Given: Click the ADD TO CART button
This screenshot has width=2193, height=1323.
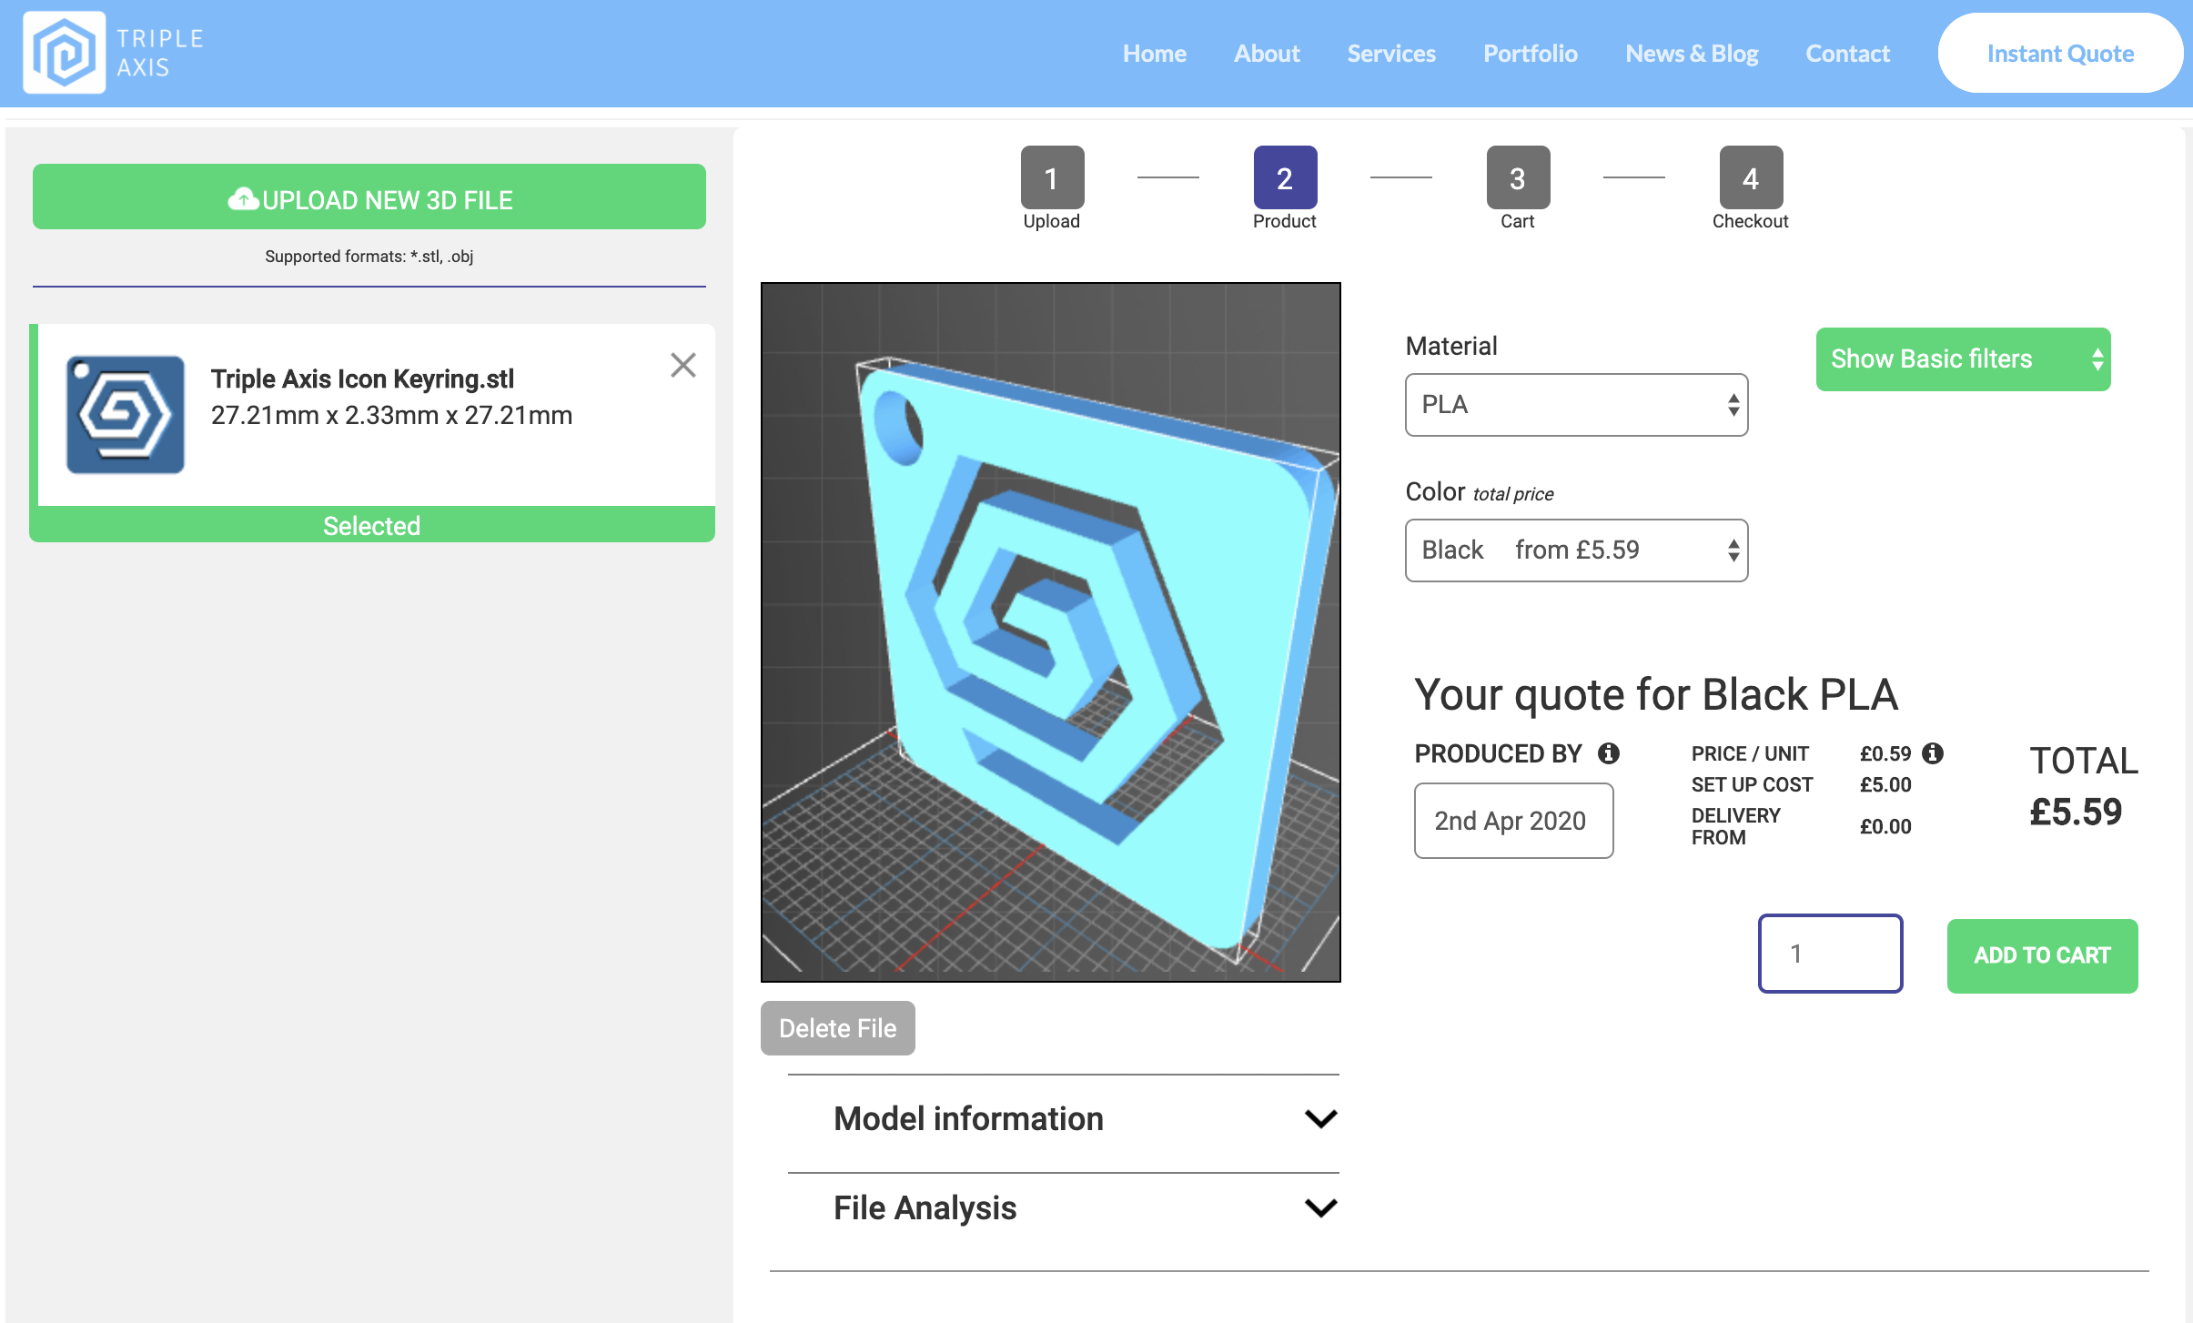Looking at the screenshot, I should (x=2040, y=954).
